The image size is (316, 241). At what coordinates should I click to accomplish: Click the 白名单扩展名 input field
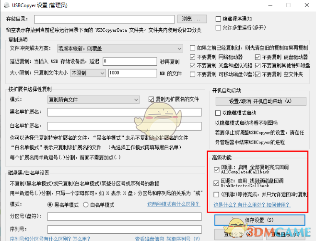coord(124,126)
